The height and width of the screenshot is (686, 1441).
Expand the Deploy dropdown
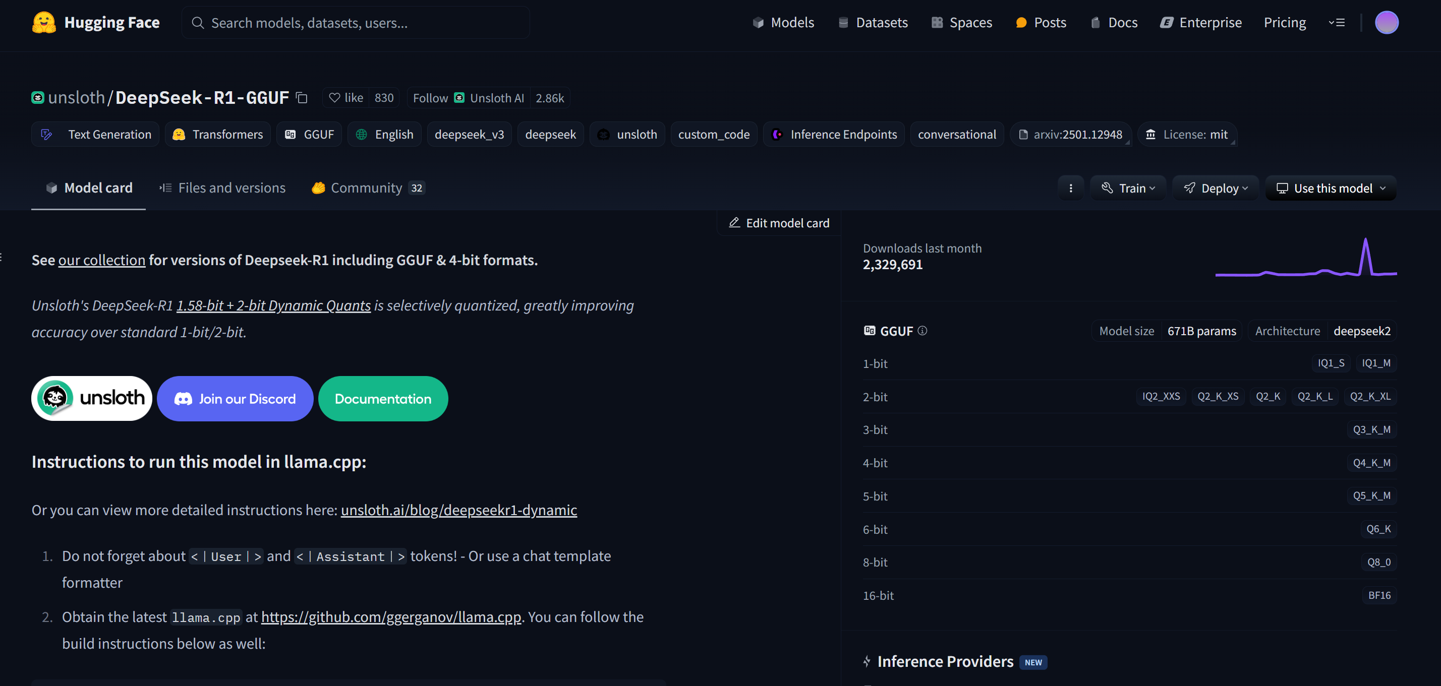tap(1216, 189)
